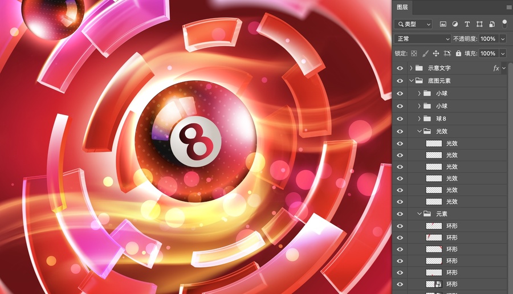Image resolution: width=513 pixels, height=294 pixels.
Task: Click the 填充 label
Action: tap(471, 54)
